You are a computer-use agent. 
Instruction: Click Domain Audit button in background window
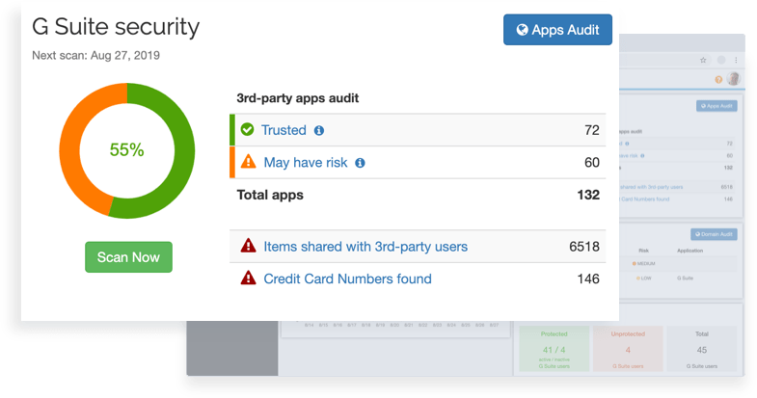pyautogui.click(x=714, y=234)
